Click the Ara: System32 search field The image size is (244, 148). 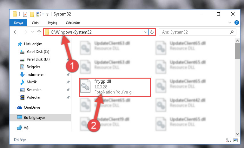click(x=195, y=32)
